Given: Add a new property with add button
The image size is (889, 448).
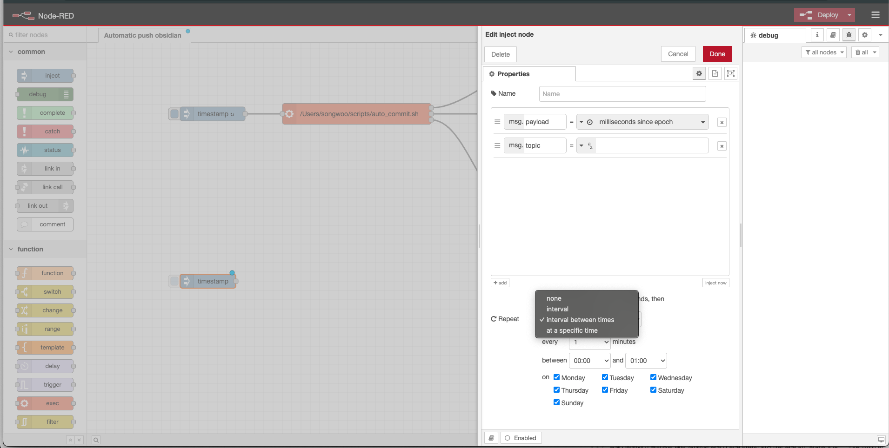Looking at the screenshot, I should pyautogui.click(x=500, y=283).
